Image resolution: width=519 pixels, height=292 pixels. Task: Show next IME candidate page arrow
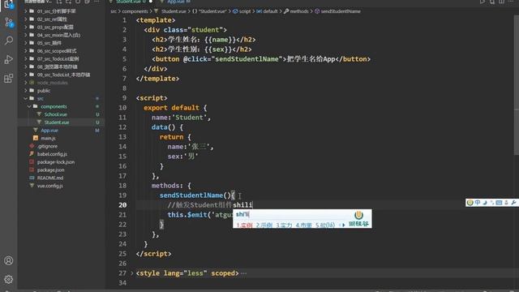[x=344, y=225]
